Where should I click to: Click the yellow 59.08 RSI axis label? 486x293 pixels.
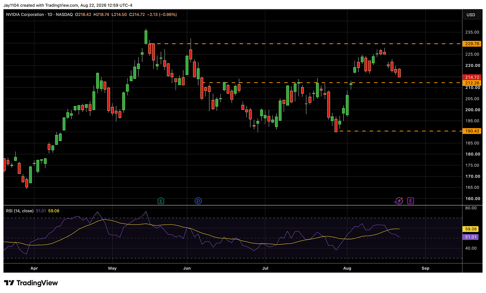tap(471, 229)
